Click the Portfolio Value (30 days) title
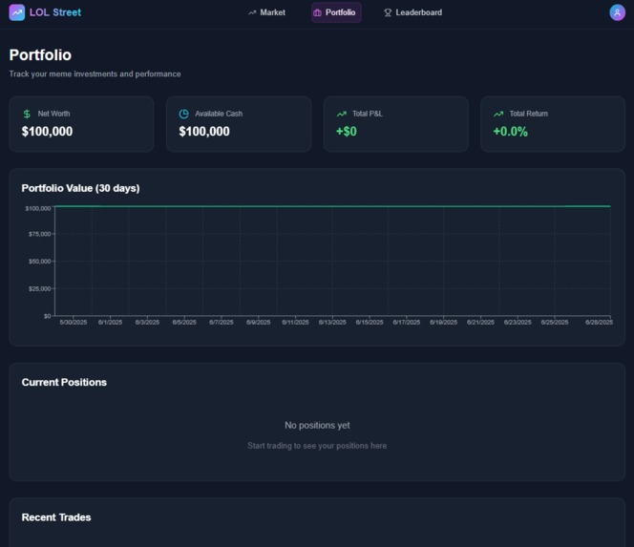Screen dimensions: 634x547 pos(80,188)
